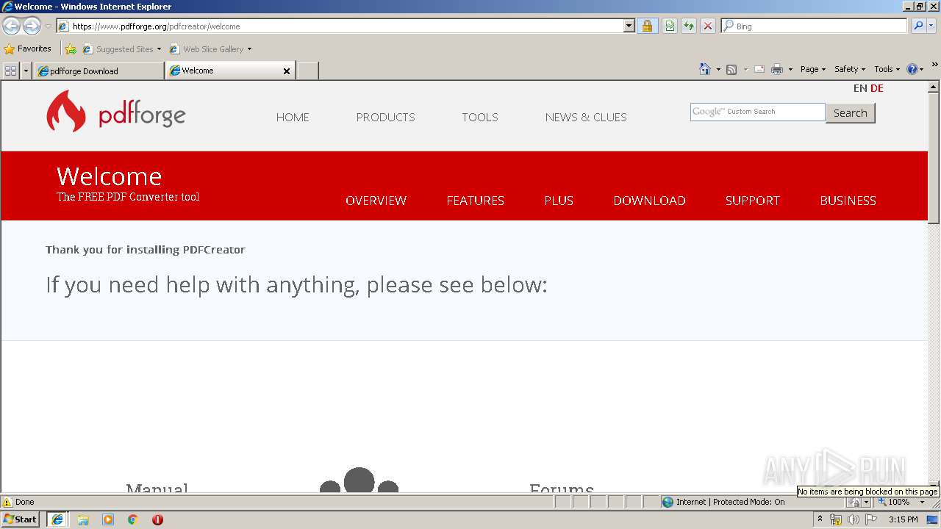Open the Recent Pages dropdown arrow
The height and width of the screenshot is (529, 941).
click(48, 26)
